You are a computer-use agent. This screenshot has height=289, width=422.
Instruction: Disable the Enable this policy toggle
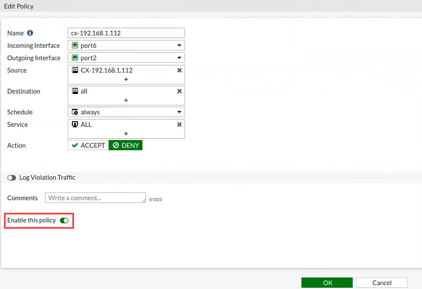click(64, 220)
